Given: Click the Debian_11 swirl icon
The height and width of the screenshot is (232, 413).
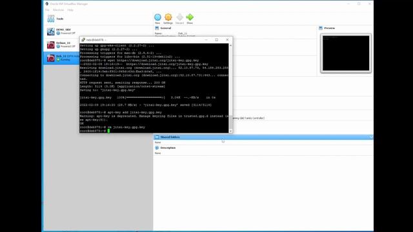Looking at the screenshot, I should point(50,44).
